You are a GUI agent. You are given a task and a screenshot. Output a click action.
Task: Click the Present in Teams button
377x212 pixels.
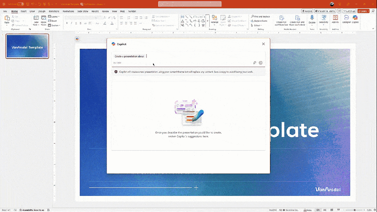325,11
